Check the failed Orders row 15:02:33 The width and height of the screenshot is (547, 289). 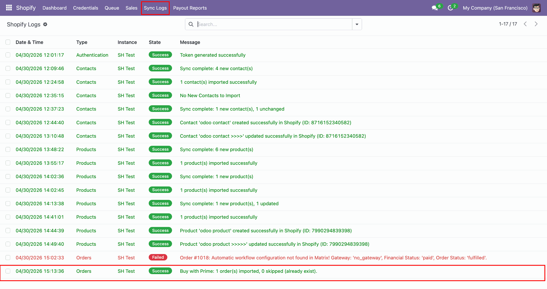pyautogui.click(x=8, y=257)
